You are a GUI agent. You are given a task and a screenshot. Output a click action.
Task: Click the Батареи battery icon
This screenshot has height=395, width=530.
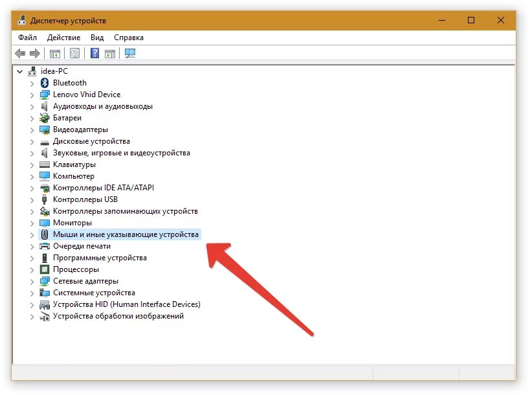click(x=44, y=118)
